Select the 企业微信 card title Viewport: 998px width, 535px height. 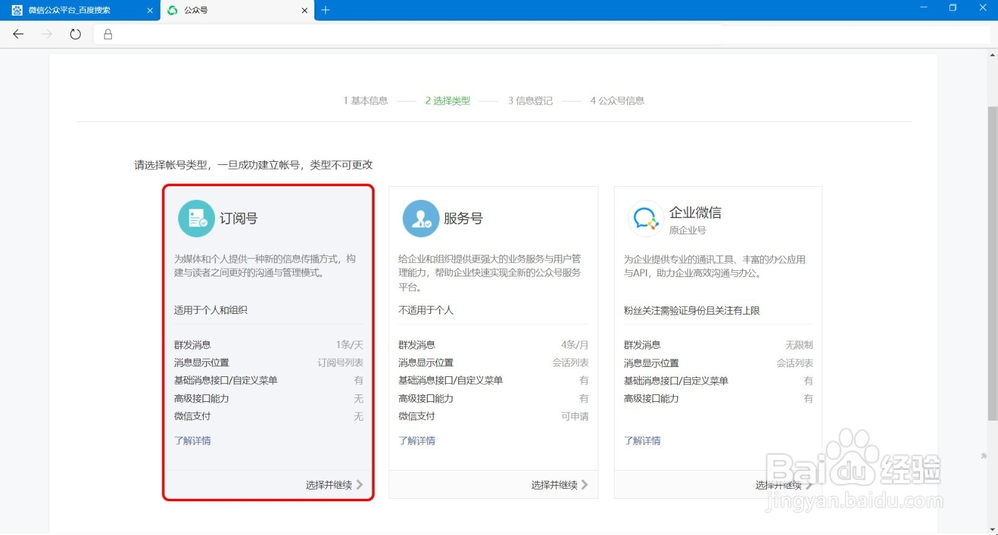pyautogui.click(x=695, y=212)
